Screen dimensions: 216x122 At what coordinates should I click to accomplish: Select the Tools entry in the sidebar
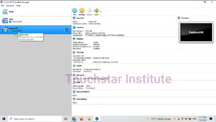pos(36,12)
